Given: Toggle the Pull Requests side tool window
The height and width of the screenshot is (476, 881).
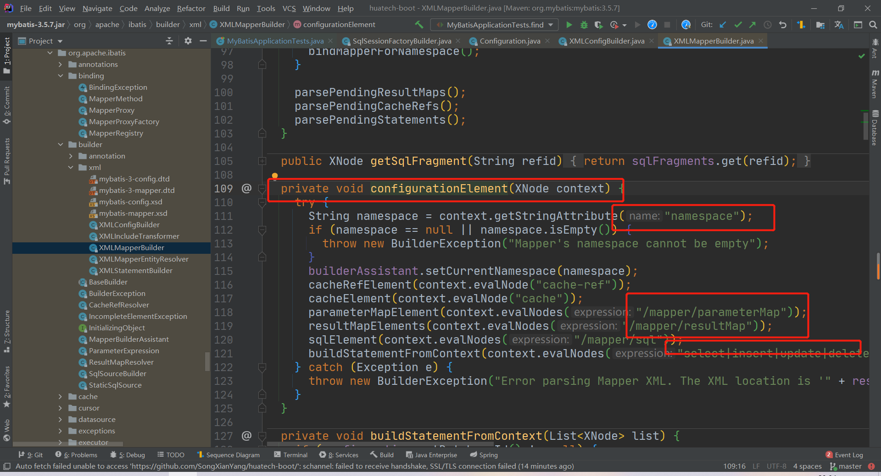Looking at the screenshot, I should [x=6, y=161].
